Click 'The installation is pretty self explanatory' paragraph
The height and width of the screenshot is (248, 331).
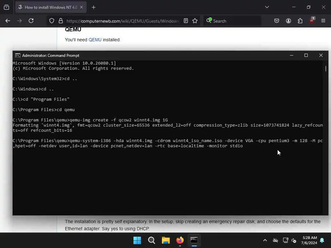click(193, 225)
